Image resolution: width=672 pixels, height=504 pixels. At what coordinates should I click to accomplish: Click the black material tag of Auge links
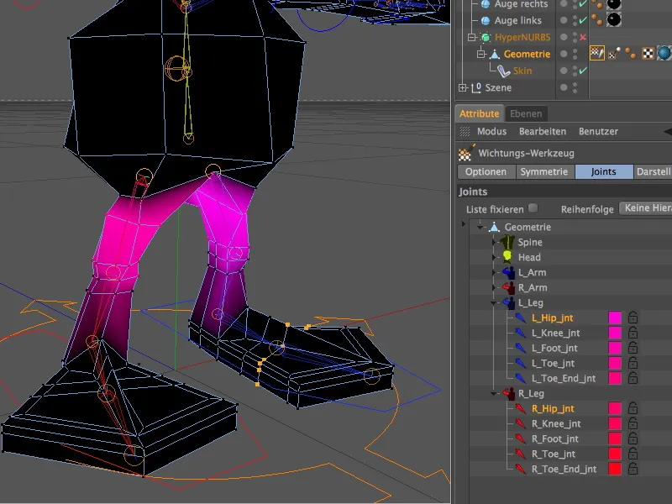coord(614,19)
